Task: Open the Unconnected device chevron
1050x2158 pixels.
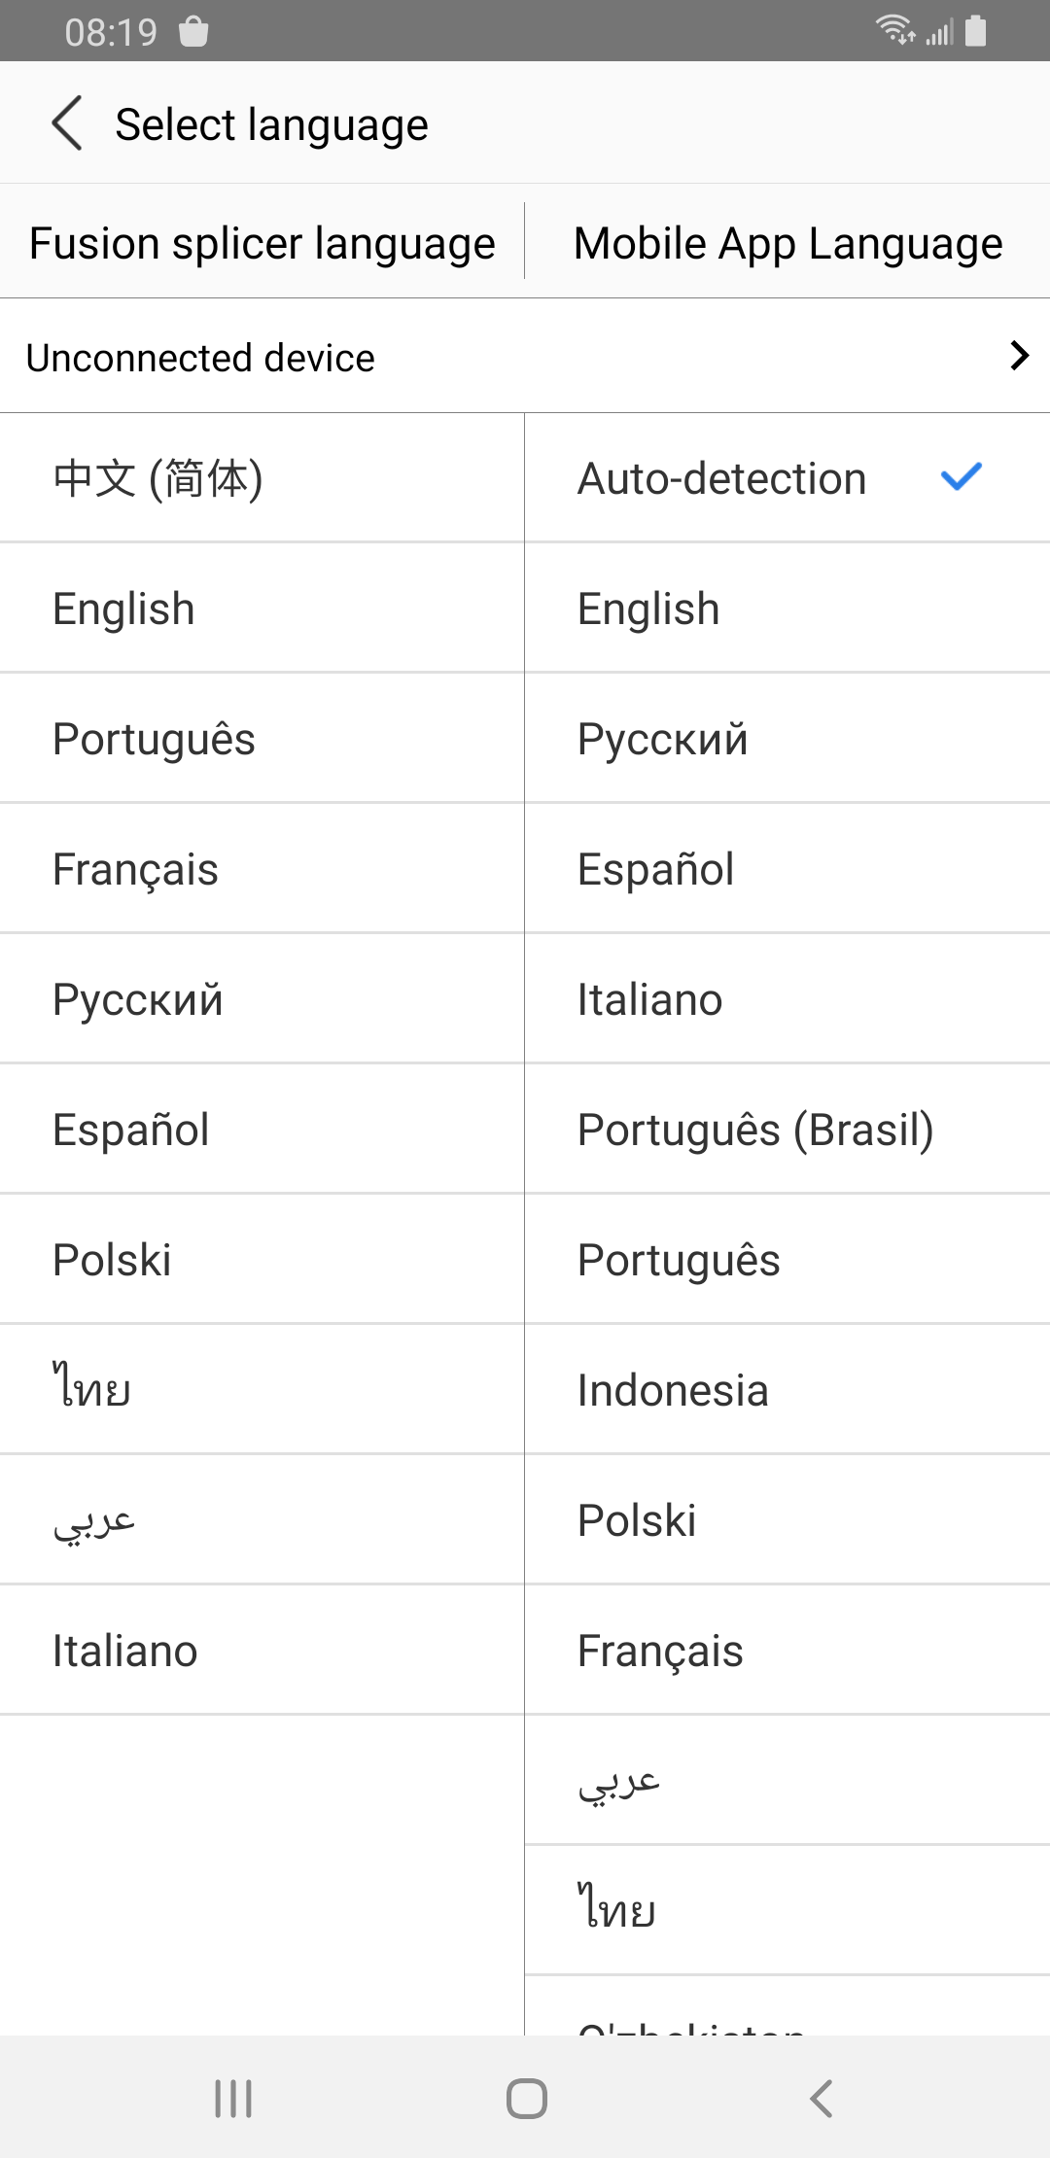Action: 1018,356
